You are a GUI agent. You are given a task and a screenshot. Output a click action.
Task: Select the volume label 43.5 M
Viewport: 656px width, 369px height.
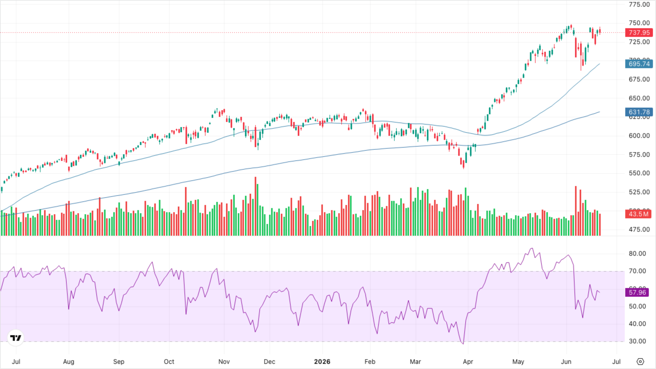click(638, 214)
